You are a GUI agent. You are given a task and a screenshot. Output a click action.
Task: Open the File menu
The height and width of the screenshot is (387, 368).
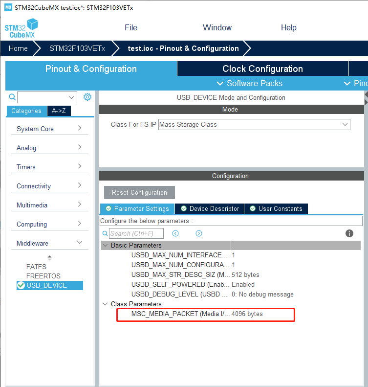(131, 27)
